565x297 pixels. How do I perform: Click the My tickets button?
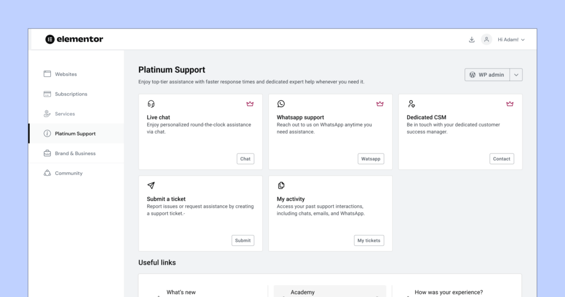(x=369, y=240)
